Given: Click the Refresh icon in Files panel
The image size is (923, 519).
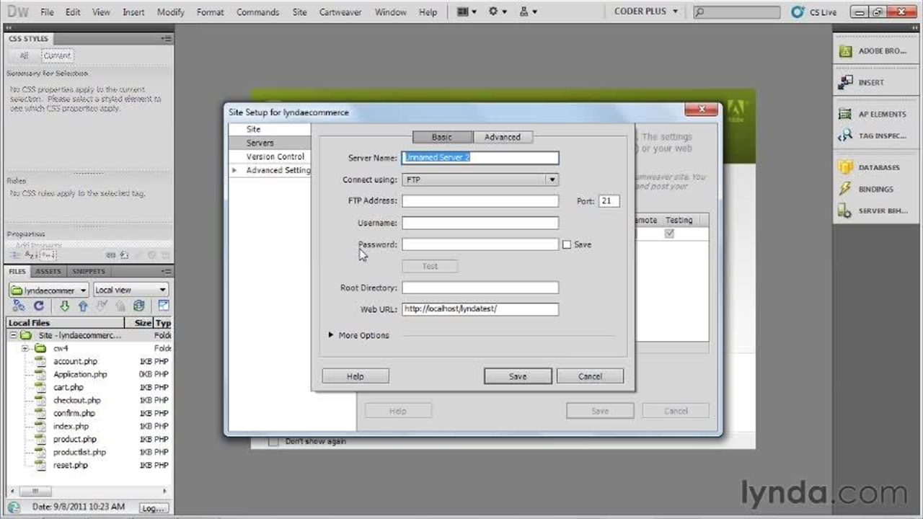Looking at the screenshot, I should click(x=39, y=306).
